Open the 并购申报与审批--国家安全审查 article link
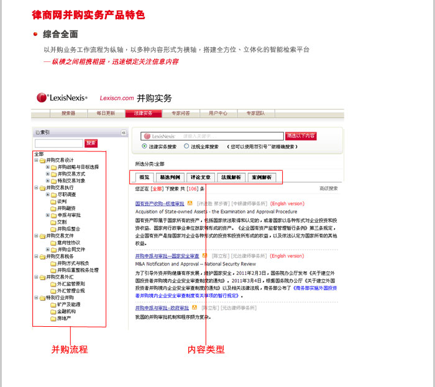This screenshot has height=387, width=435. [167, 256]
